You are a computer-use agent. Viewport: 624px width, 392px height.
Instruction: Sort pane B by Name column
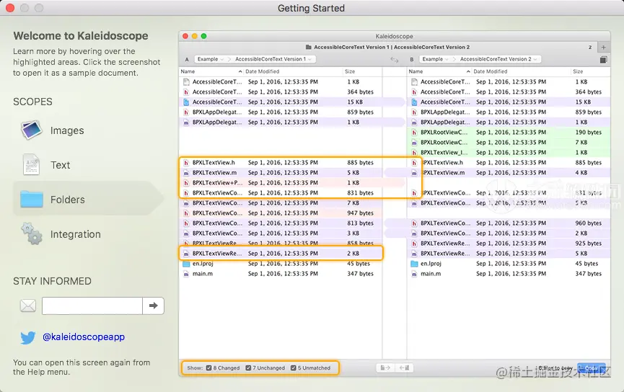pos(439,71)
